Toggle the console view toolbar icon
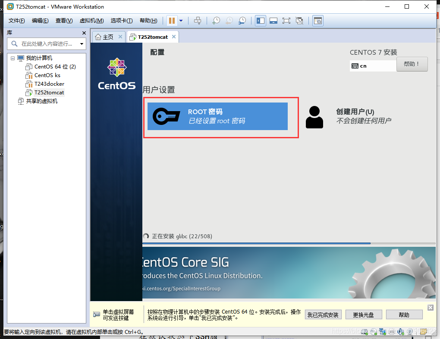The image size is (440, 339). tap(317, 20)
